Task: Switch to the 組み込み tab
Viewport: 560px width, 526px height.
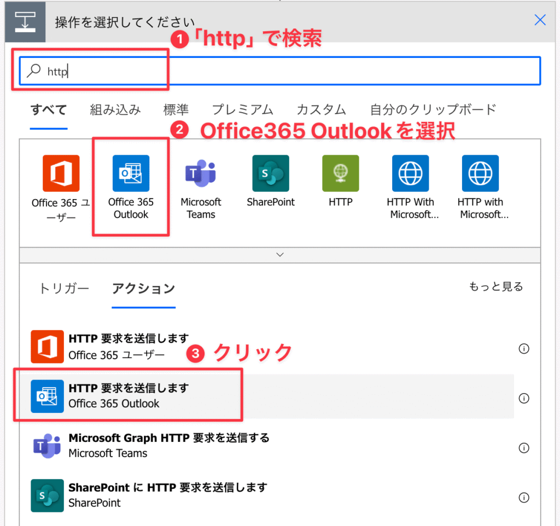Action: tap(115, 109)
